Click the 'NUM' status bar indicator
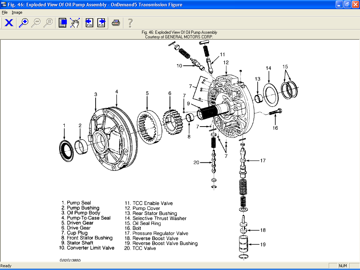 tap(343, 266)
